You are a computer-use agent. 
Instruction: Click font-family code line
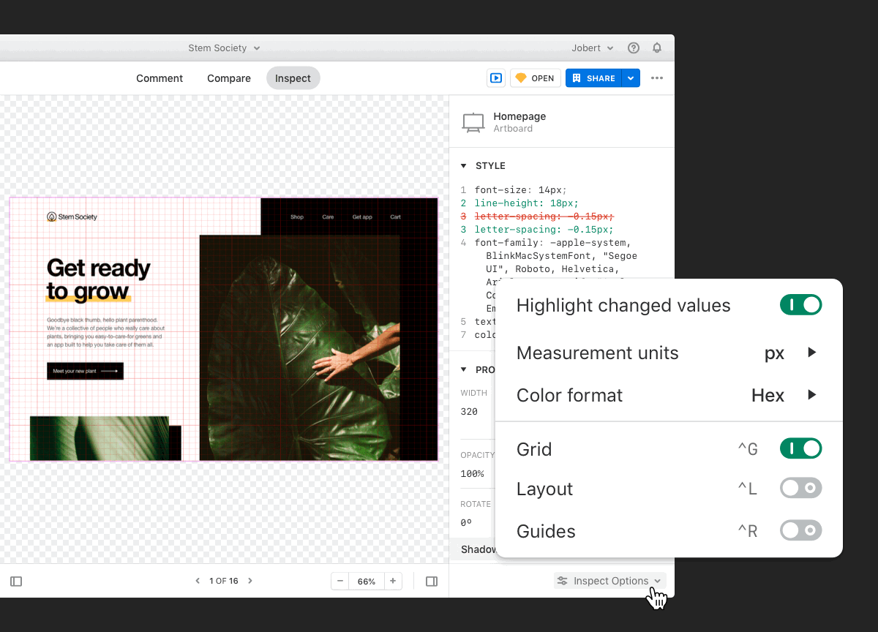pos(551,243)
